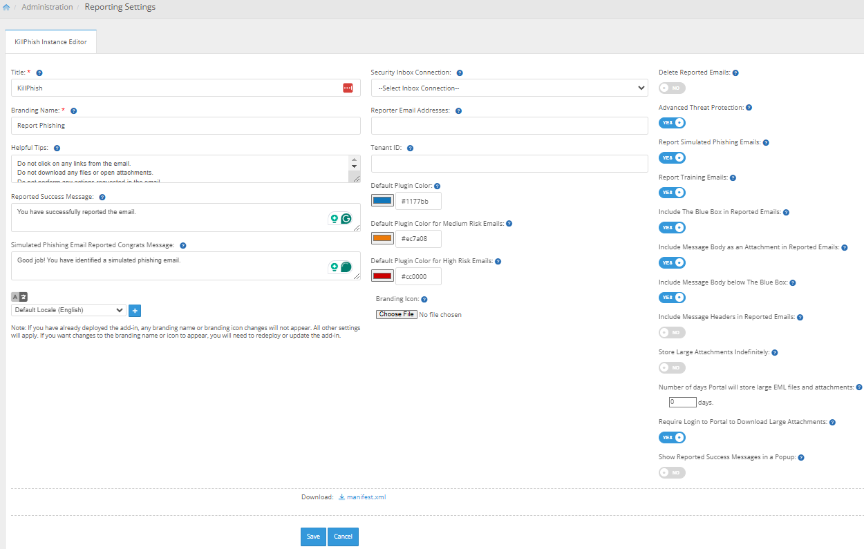Click help icon for High Risk Emails color
Image resolution: width=864 pixels, height=549 pixels.
[x=498, y=261]
